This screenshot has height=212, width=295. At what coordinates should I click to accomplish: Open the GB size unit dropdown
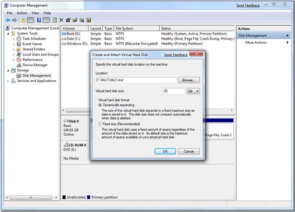(x=193, y=91)
